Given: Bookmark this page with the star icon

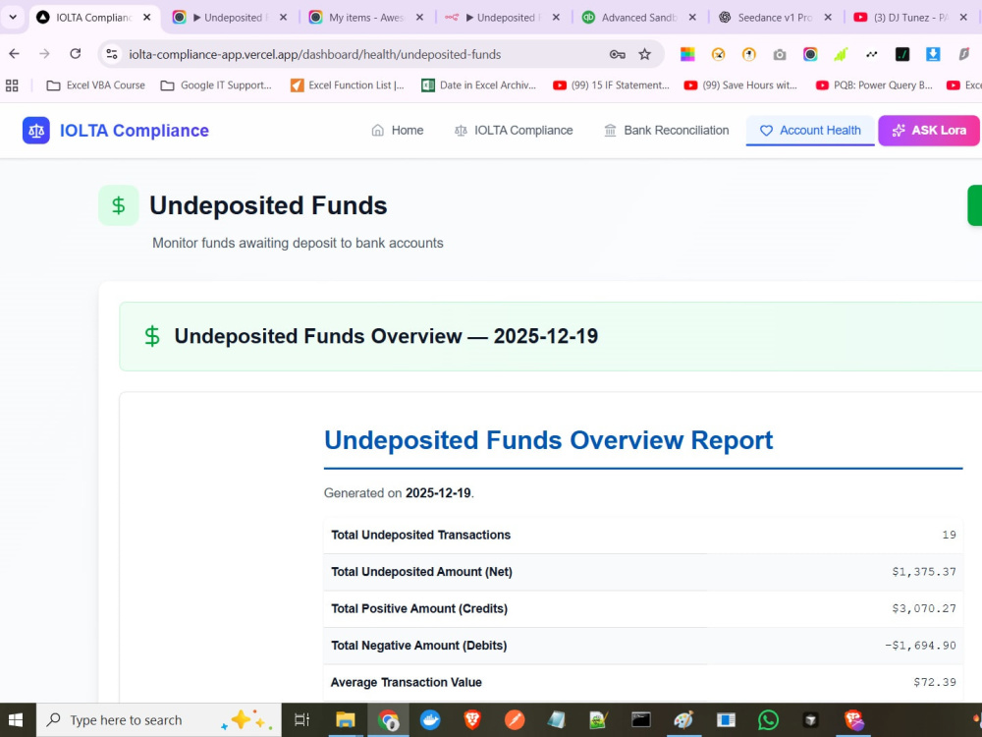Looking at the screenshot, I should pyautogui.click(x=645, y=54).
